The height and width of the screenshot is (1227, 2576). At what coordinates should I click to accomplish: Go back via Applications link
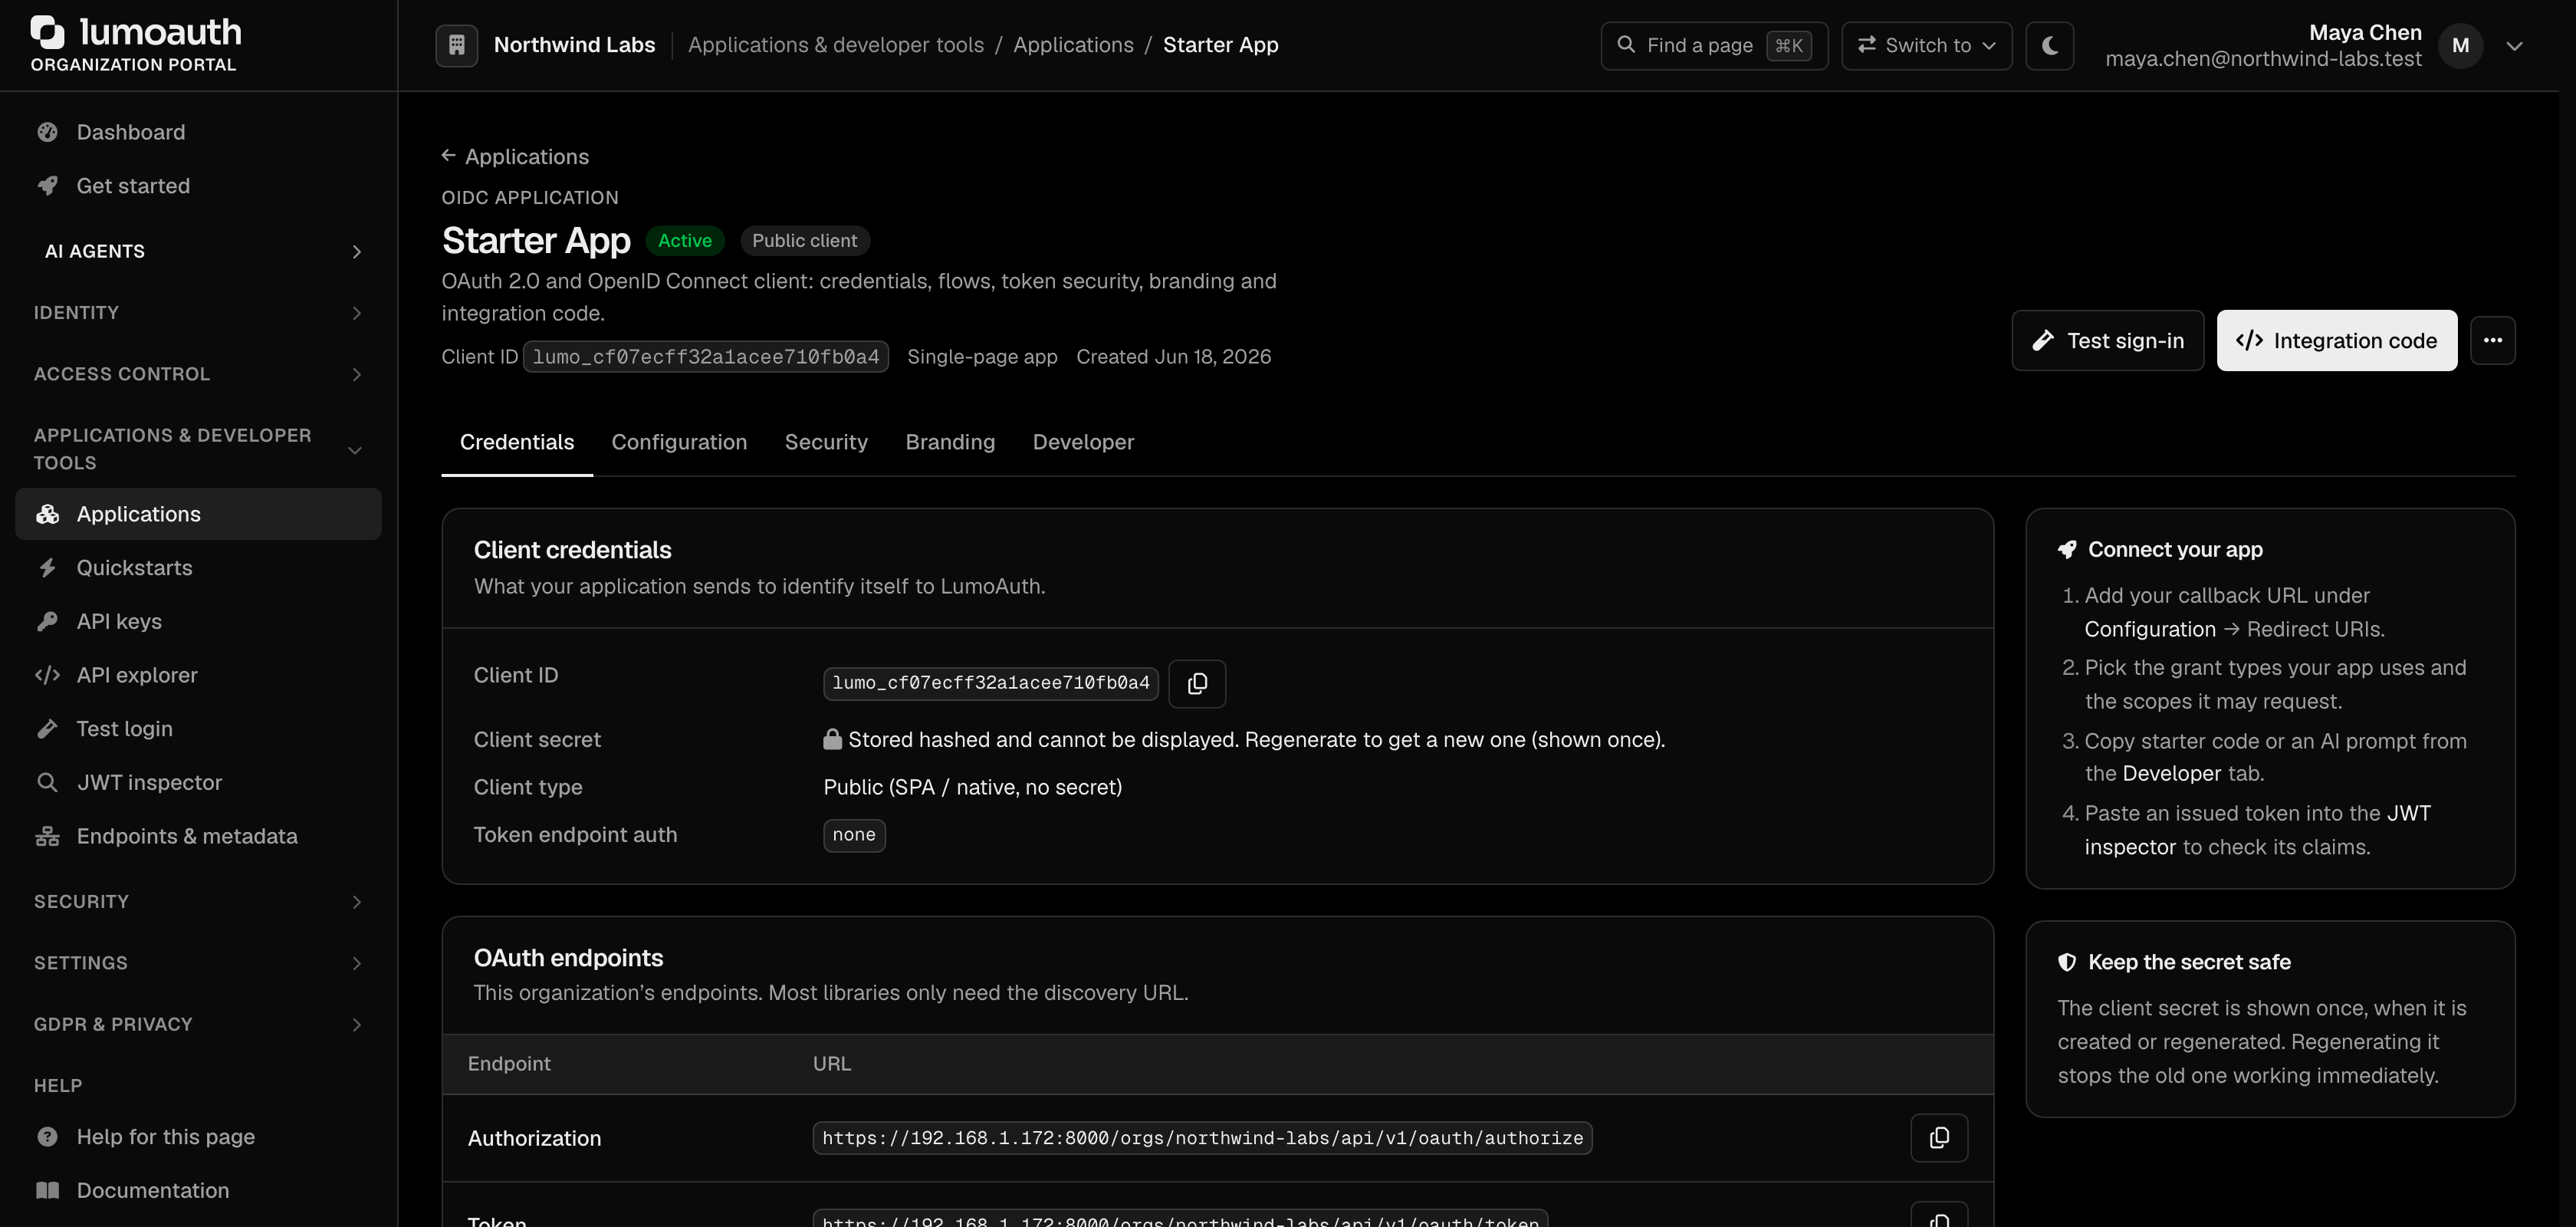[515, 157]
